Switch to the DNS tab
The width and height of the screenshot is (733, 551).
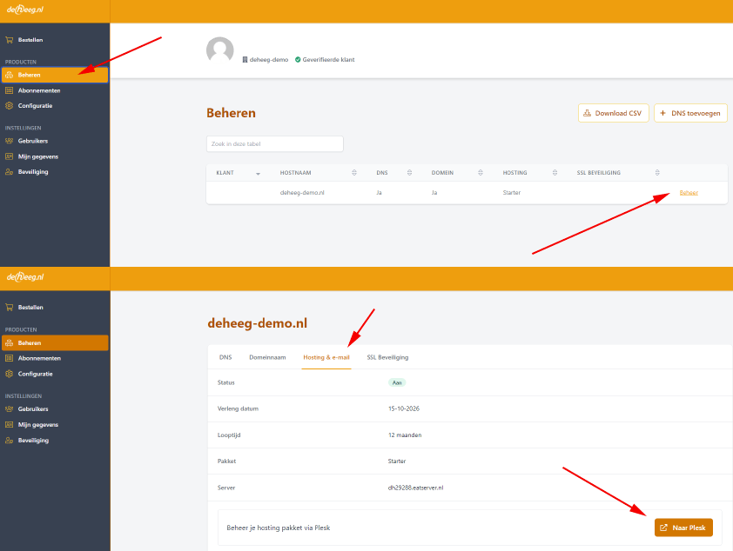[x=225, y=357]
